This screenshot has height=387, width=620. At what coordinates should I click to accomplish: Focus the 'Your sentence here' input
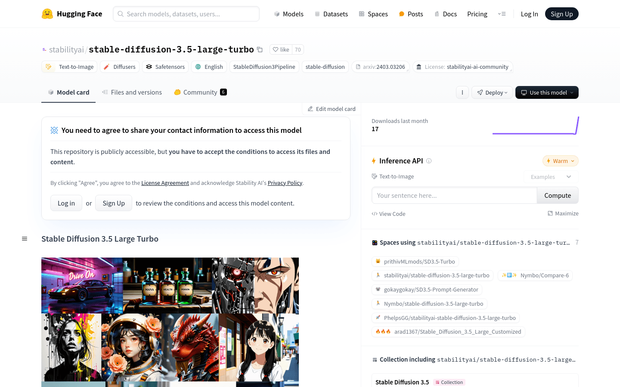[x=454, y=195]
